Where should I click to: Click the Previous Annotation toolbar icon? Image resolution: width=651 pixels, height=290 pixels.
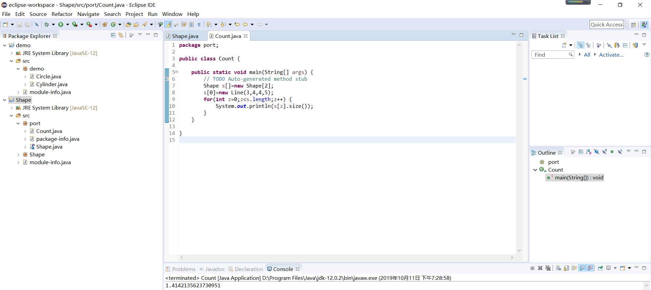coord(223,24)
